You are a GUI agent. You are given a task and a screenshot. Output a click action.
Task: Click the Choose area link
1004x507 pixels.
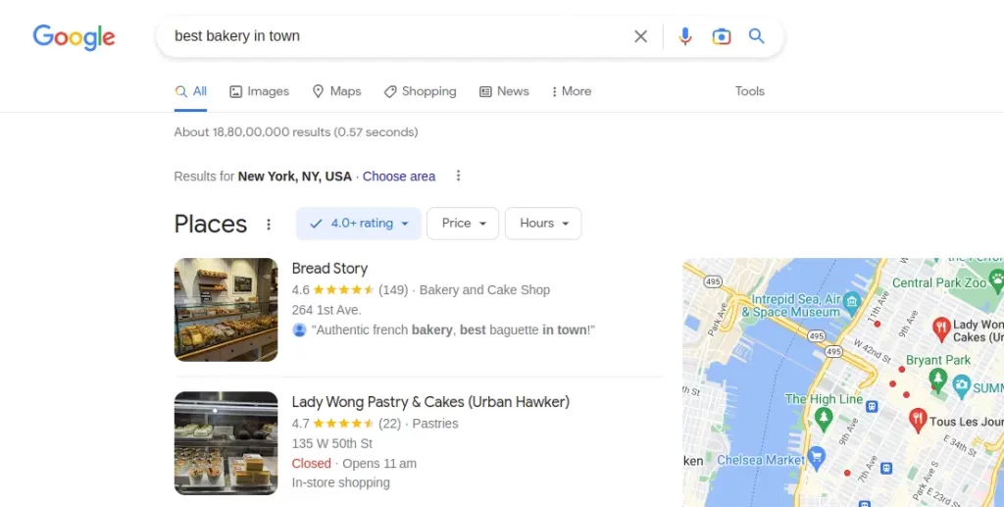pos(399,177)
